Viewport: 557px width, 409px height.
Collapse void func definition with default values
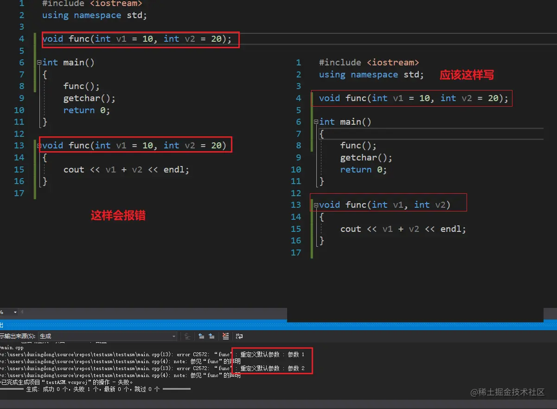click(39, 146)
